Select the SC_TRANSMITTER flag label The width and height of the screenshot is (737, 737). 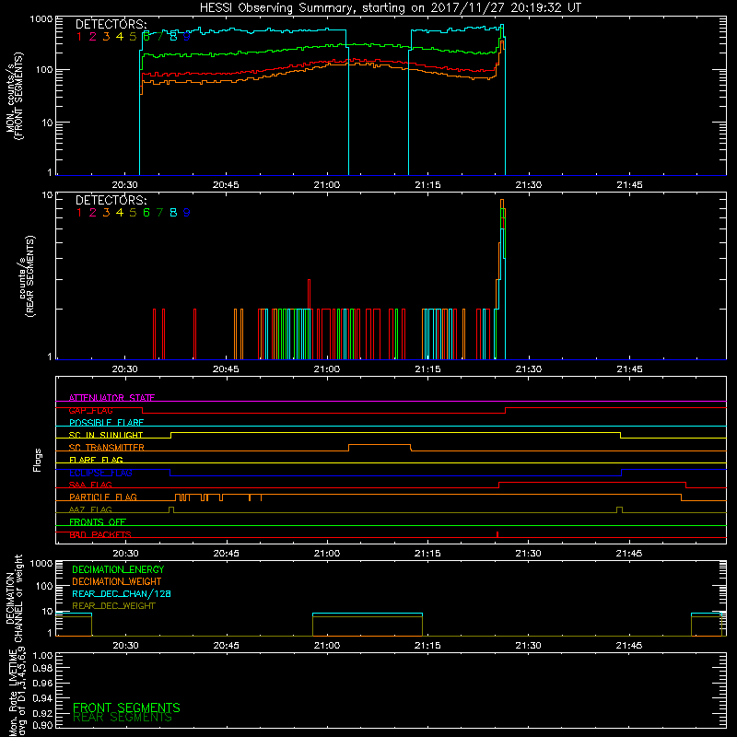(106, 448)
